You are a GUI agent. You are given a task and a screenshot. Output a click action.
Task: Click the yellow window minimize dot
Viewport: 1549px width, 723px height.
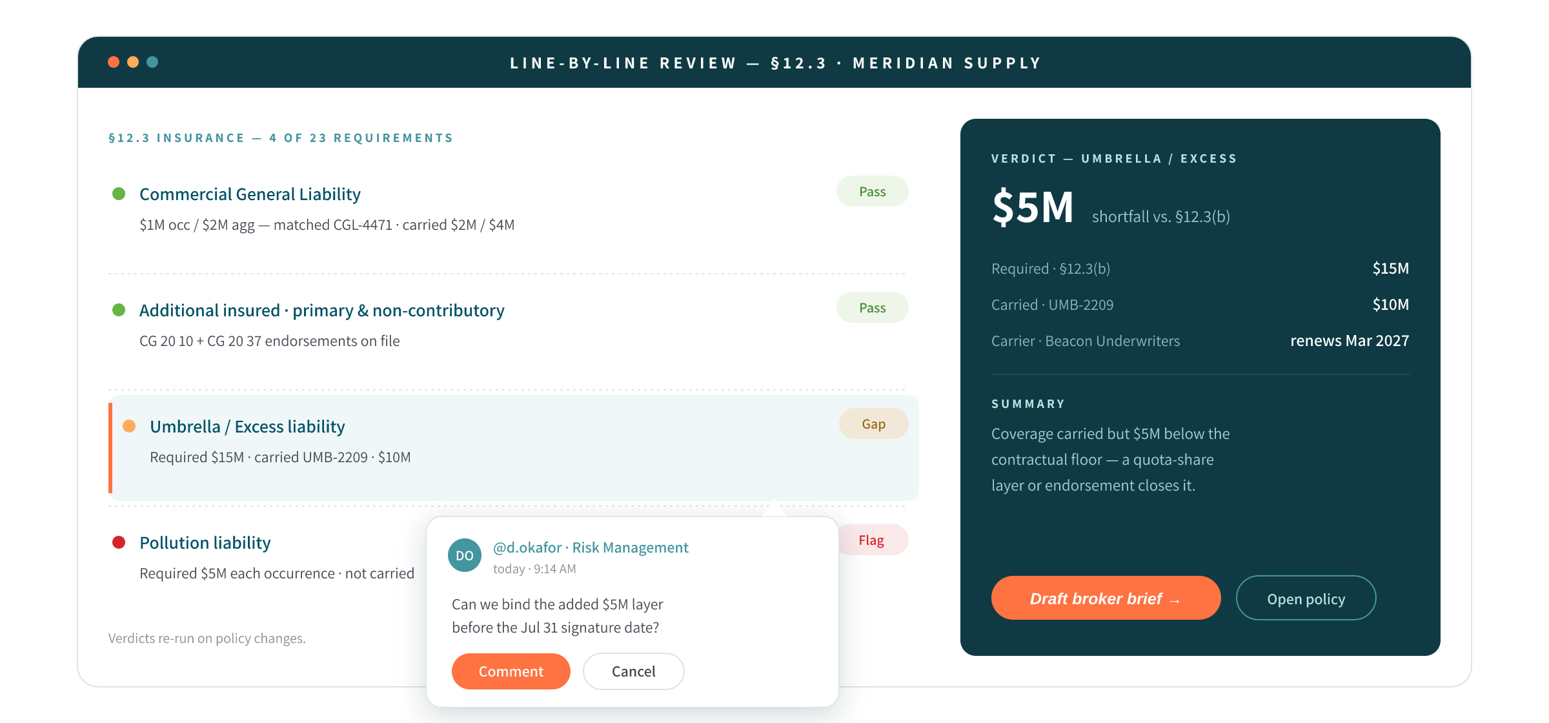133,62
